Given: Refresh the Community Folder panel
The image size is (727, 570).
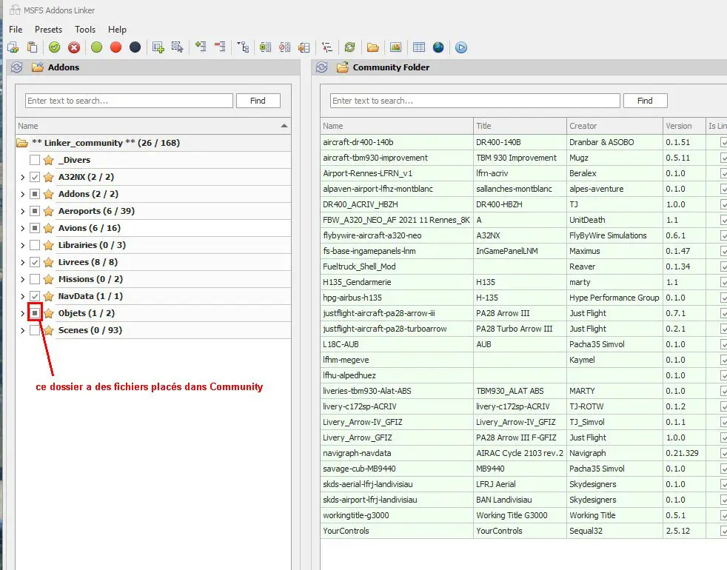Looking at the screenshot, I should 322,67.
